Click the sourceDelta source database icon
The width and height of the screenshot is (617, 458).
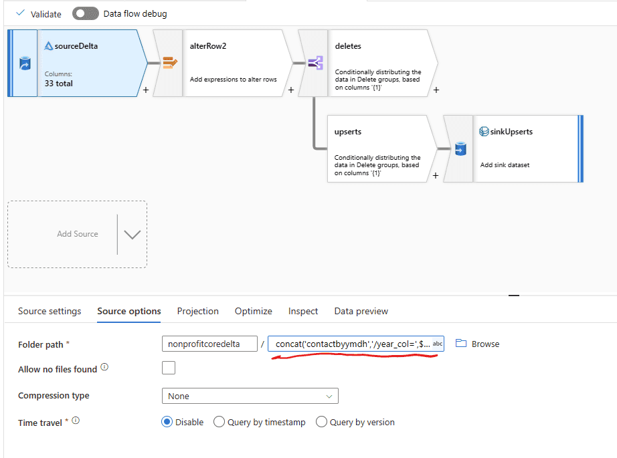(23, 64)
